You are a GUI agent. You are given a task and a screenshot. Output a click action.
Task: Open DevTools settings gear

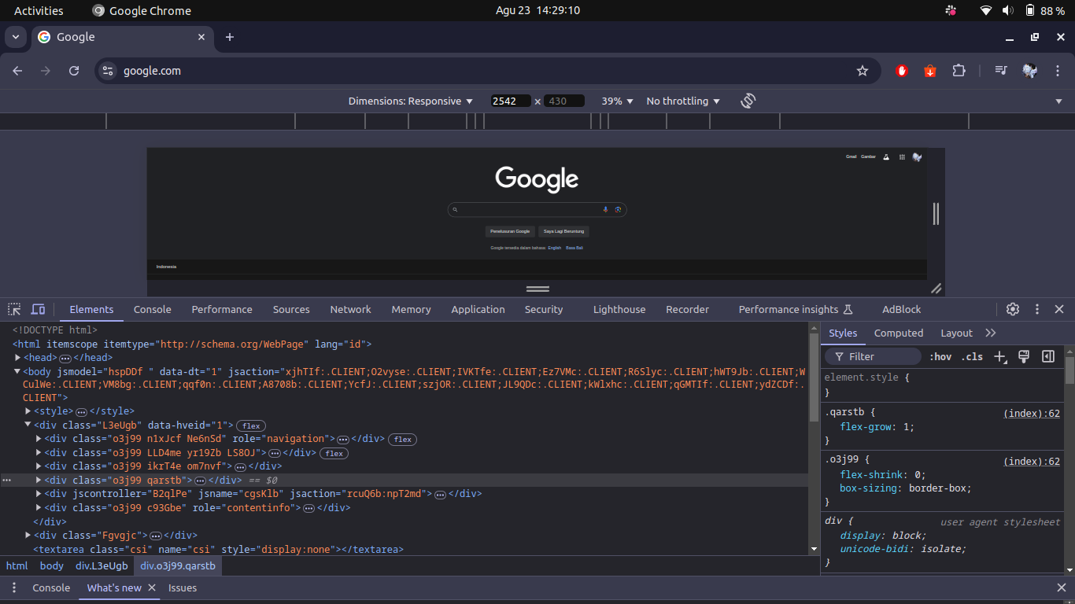click(x=1013, y=309)
